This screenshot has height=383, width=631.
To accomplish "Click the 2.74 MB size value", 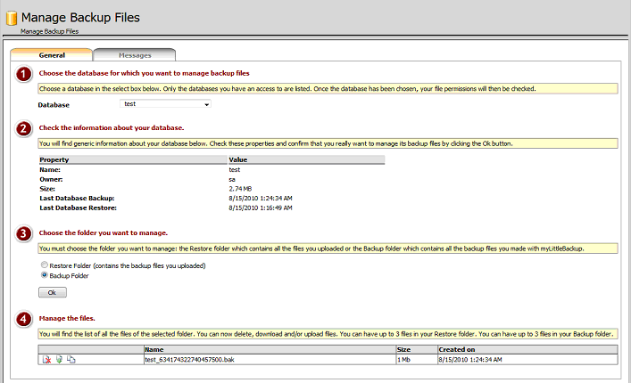I will click(240, 188).
